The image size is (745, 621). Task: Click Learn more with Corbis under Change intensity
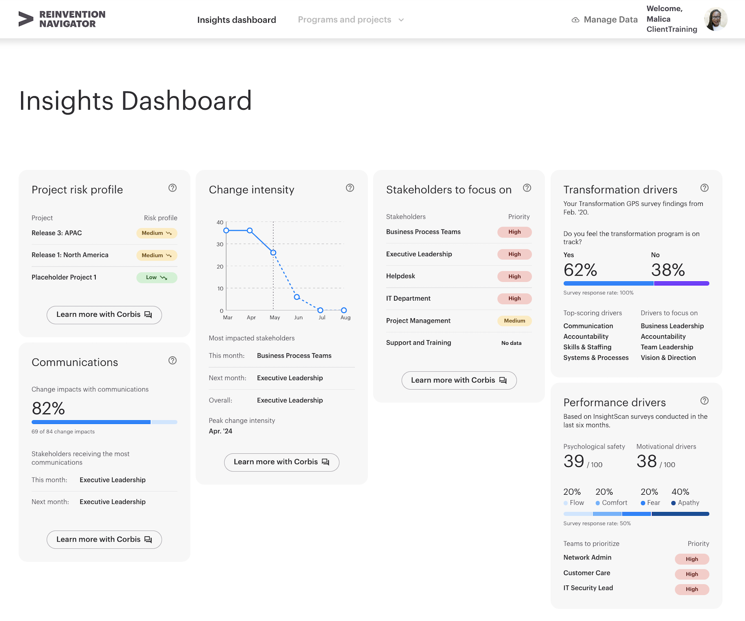coord(281,462)
